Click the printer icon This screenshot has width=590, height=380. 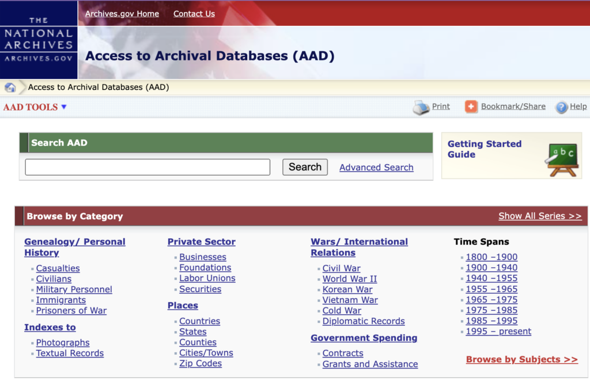pos(421,108)
